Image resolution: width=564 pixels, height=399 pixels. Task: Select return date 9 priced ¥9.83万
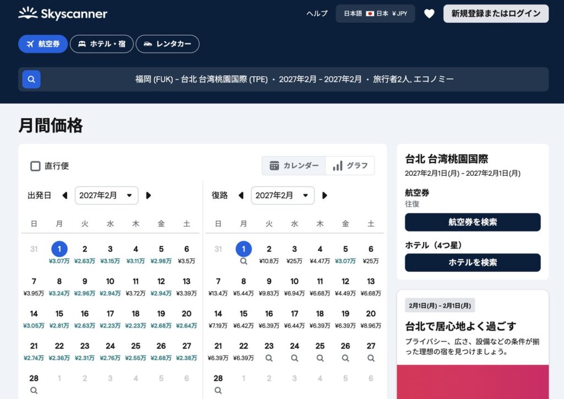click(x=269, y=286)
